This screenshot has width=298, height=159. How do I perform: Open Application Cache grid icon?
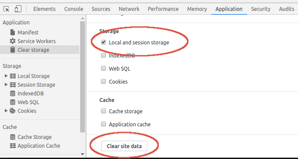click(x=13, y=145)
